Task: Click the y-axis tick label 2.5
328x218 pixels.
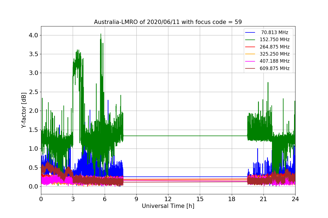Action: [33, 92]
